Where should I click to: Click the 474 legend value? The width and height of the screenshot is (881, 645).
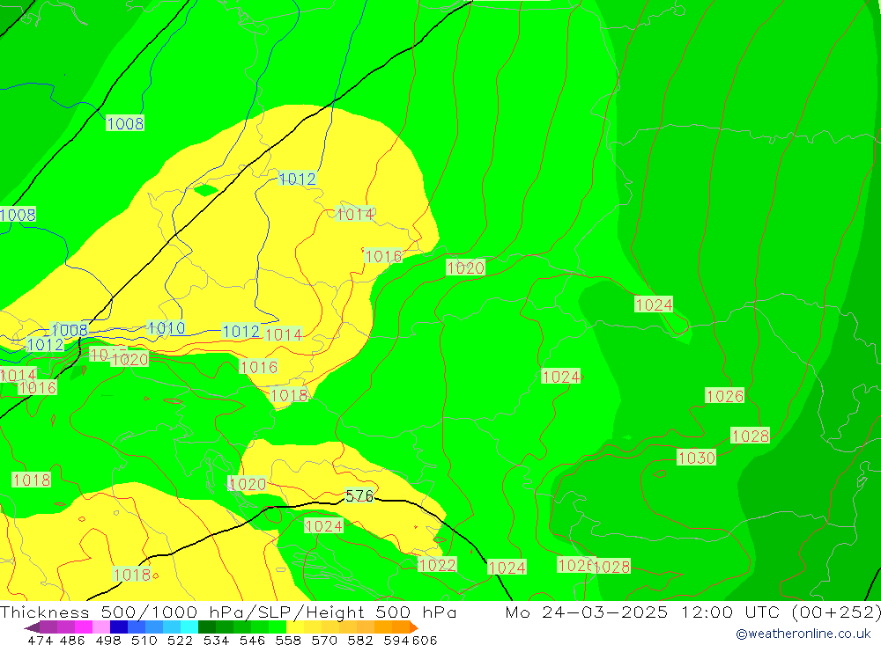pyautogui.click(x=40, y=640)
